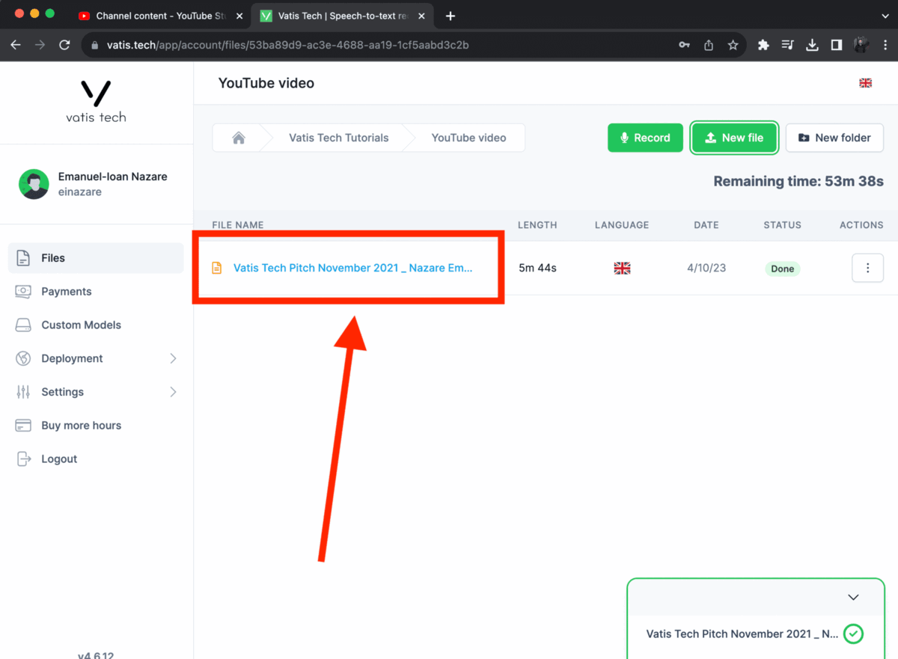Change language via the UK flag in the header
Screen dimensions: 898x659
point(866,83)
